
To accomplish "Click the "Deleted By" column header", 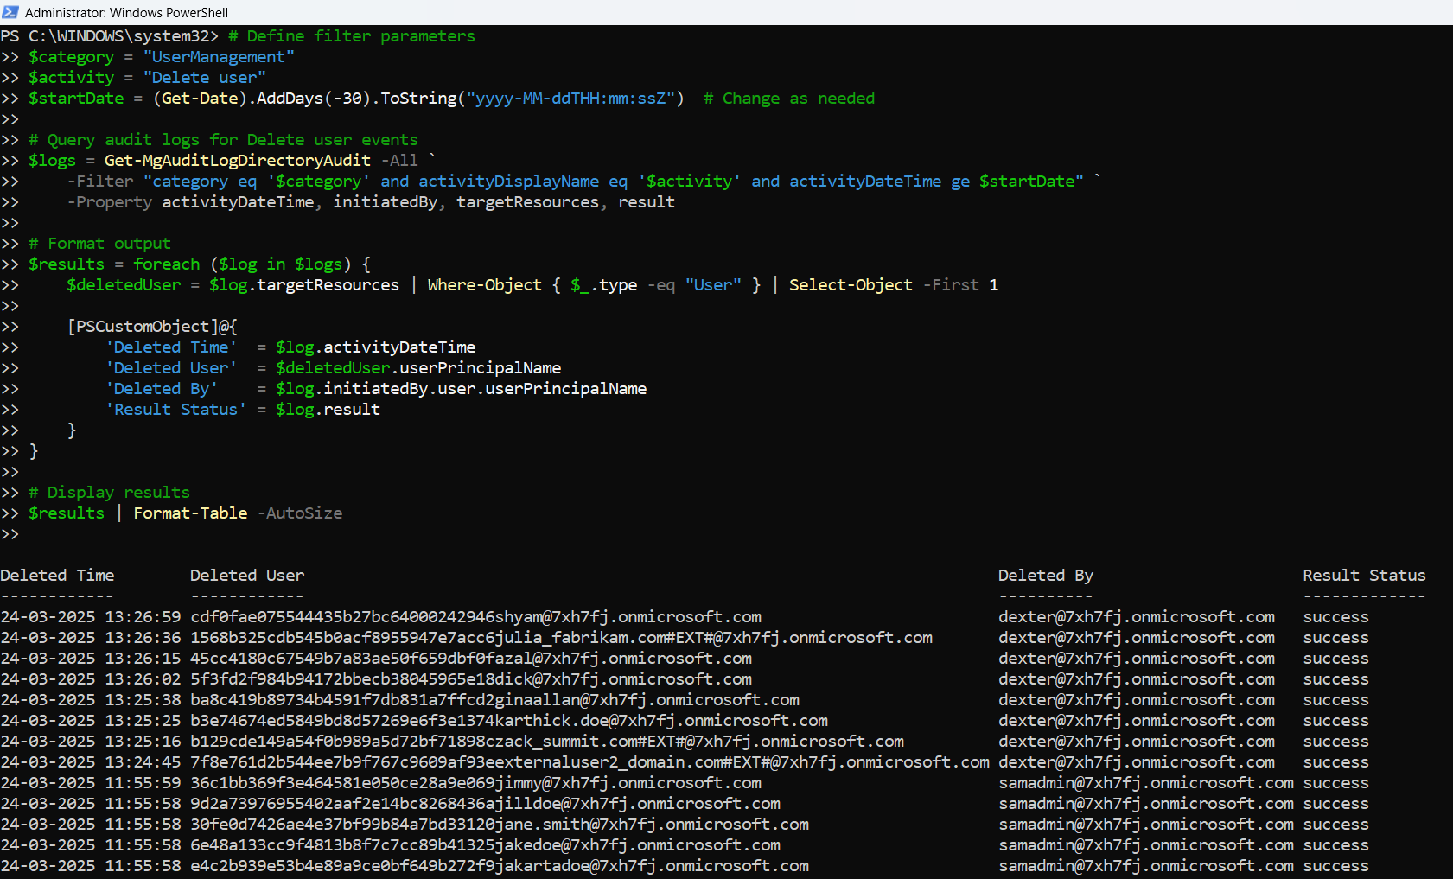I will coord(1045,576).
